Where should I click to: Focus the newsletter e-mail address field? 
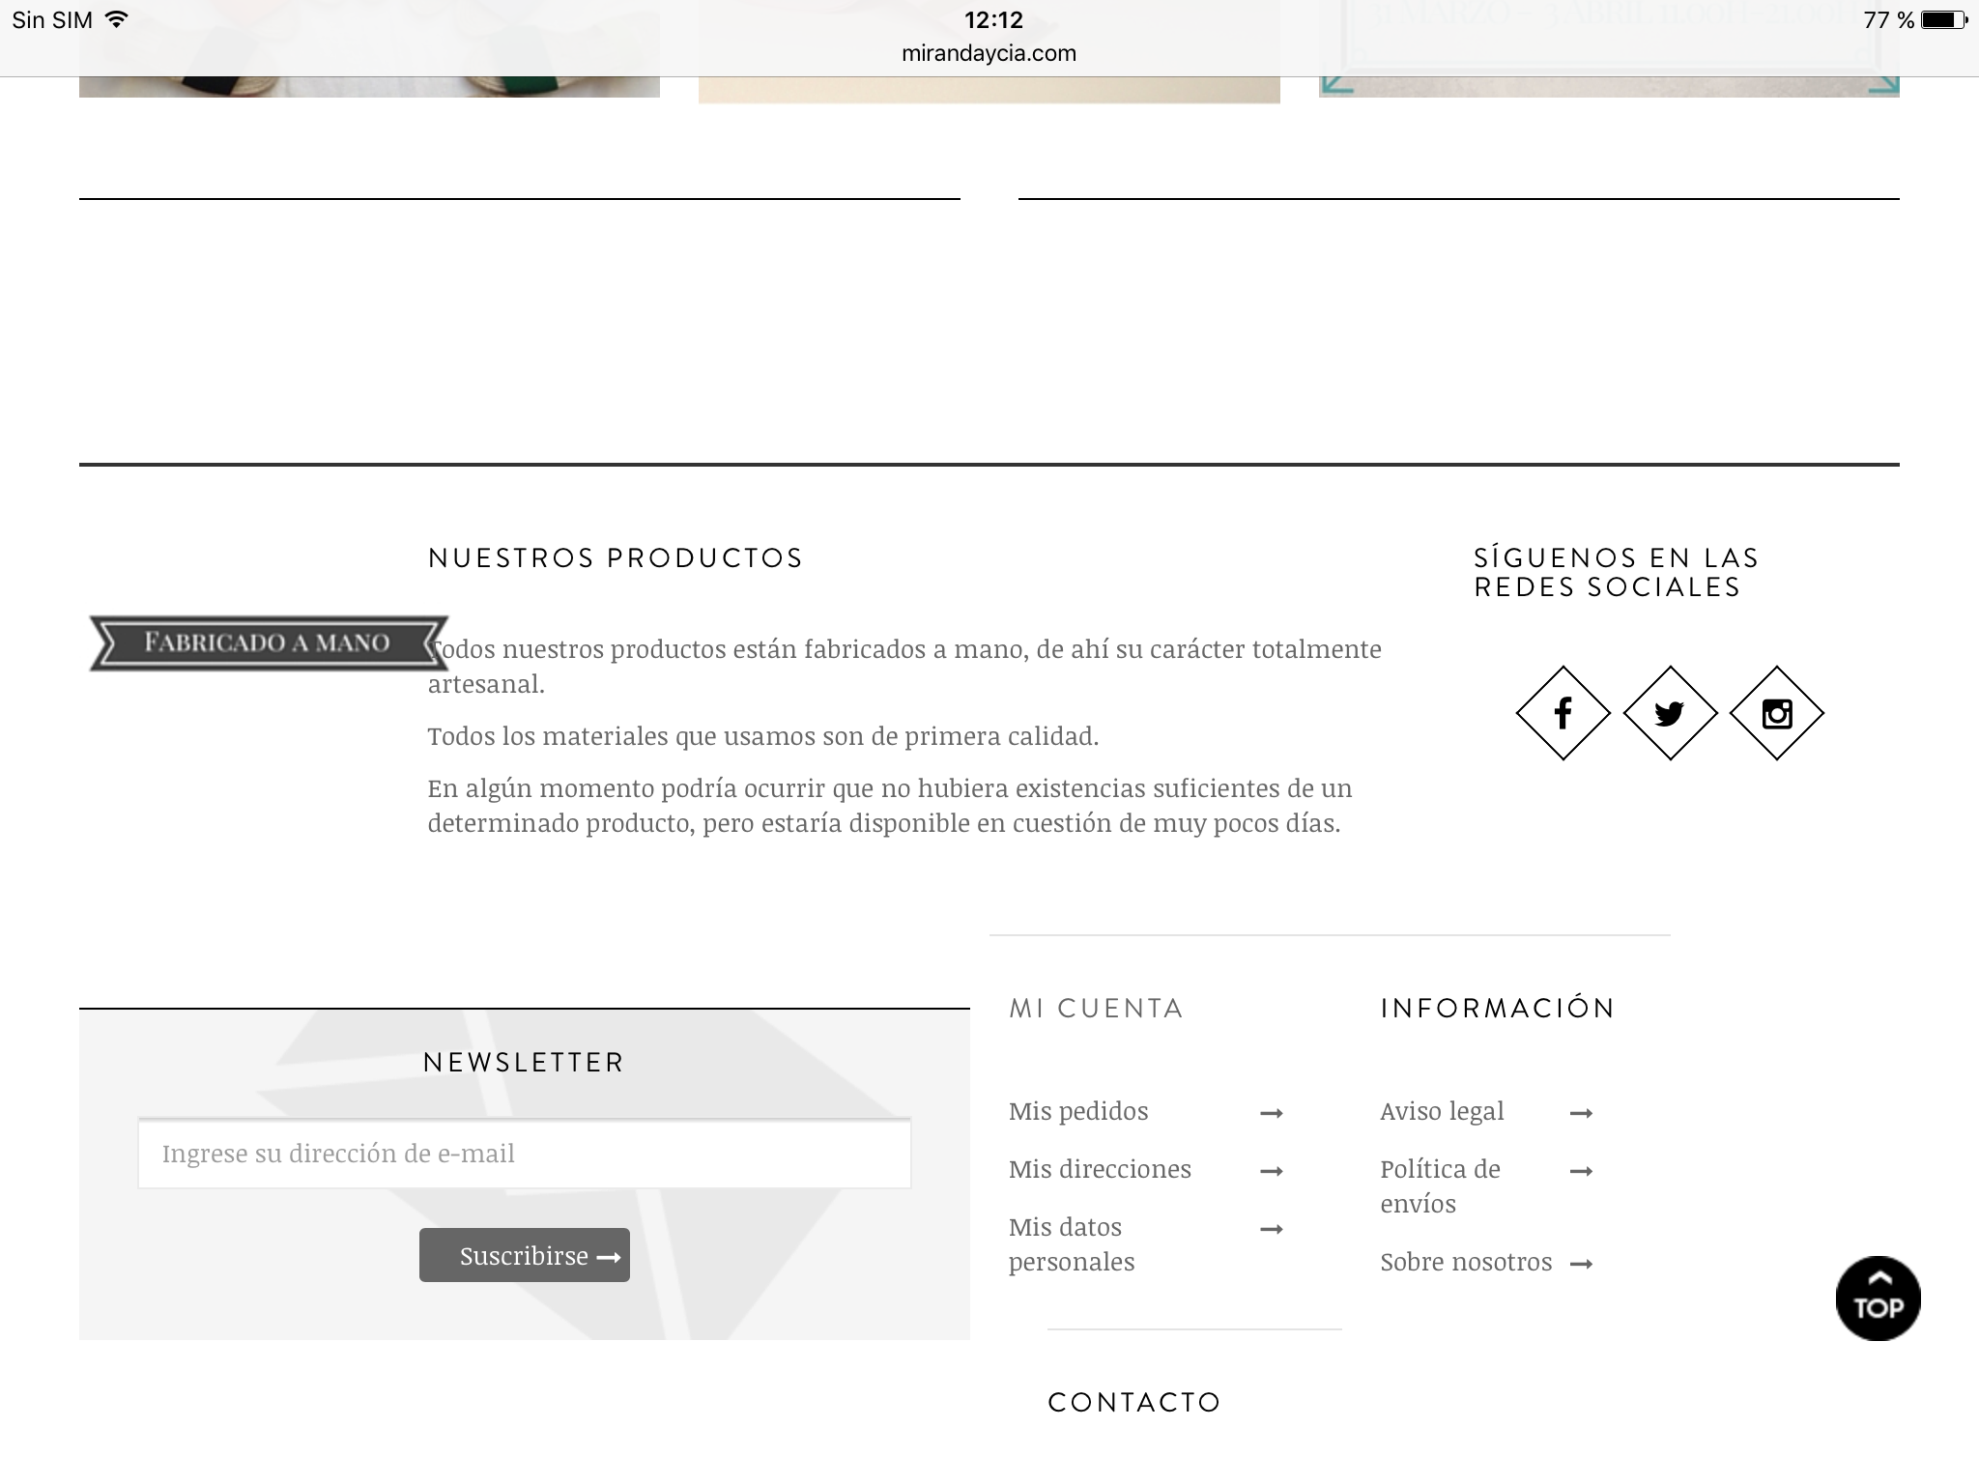[524, 1154]
